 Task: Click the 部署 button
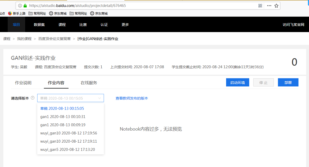[288, 82]
